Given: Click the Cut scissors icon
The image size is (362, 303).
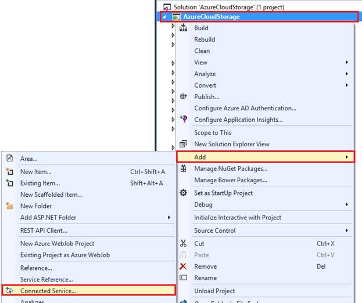Looking at the screenshot, I should (x=183, y=243).
